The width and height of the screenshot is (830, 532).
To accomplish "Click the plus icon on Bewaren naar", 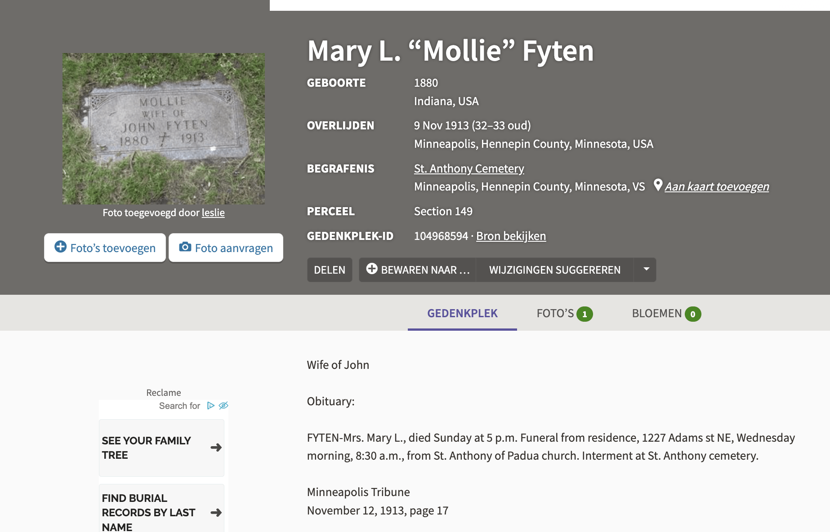I will click(x=371, y=269).
